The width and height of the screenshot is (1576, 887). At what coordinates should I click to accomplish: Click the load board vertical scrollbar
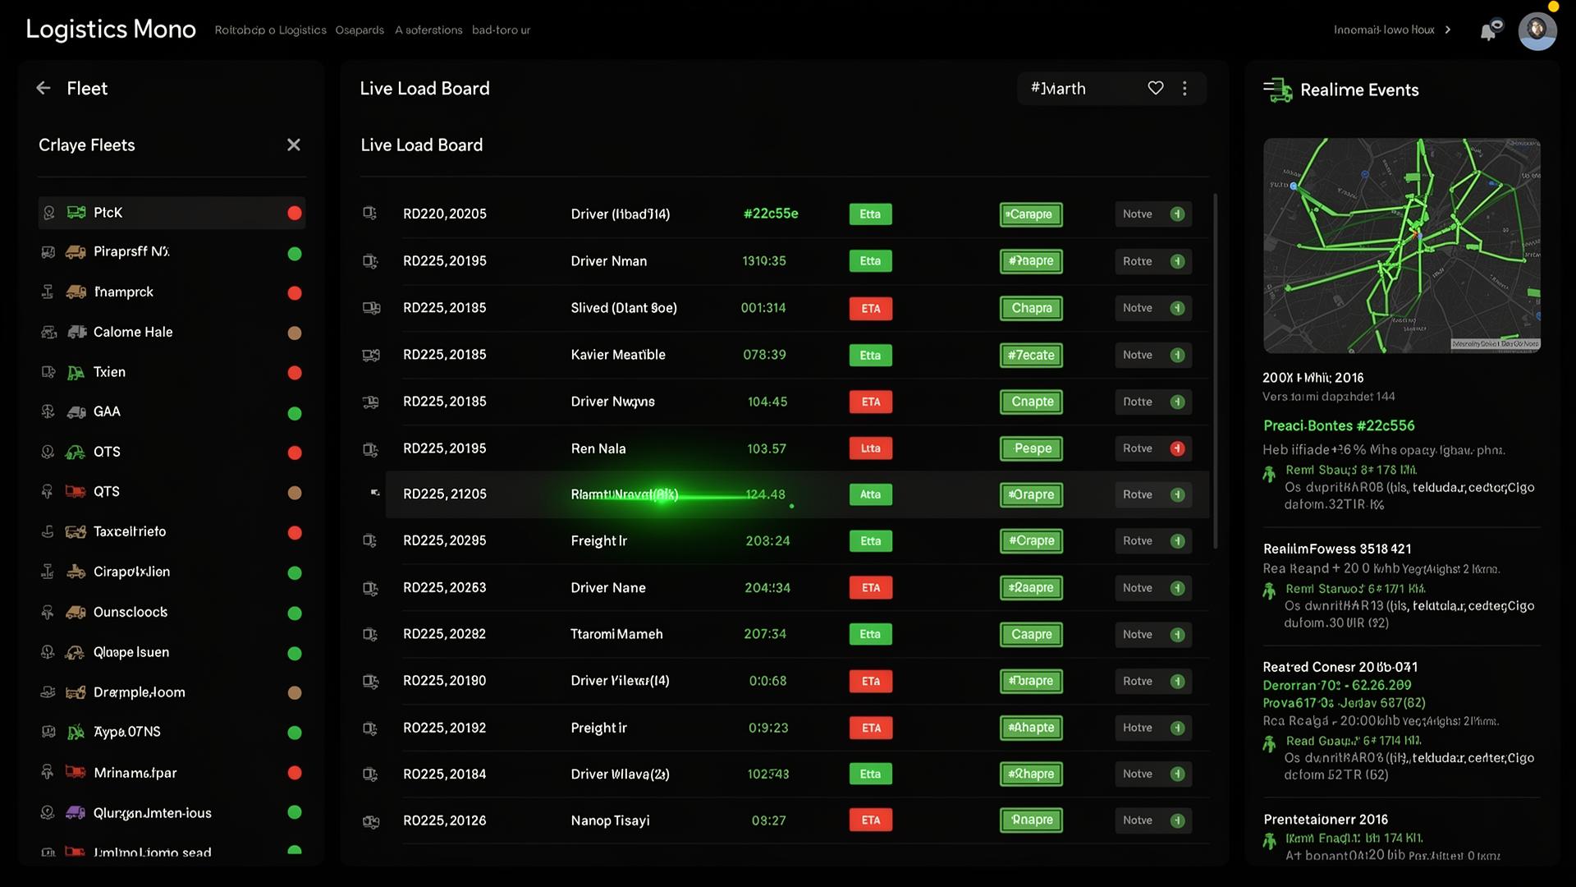[1215, 371]
